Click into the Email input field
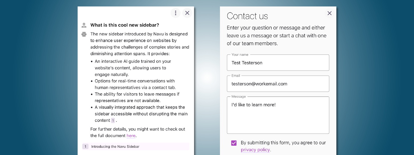Screen dimensions: 414x155 coord(278,84)
